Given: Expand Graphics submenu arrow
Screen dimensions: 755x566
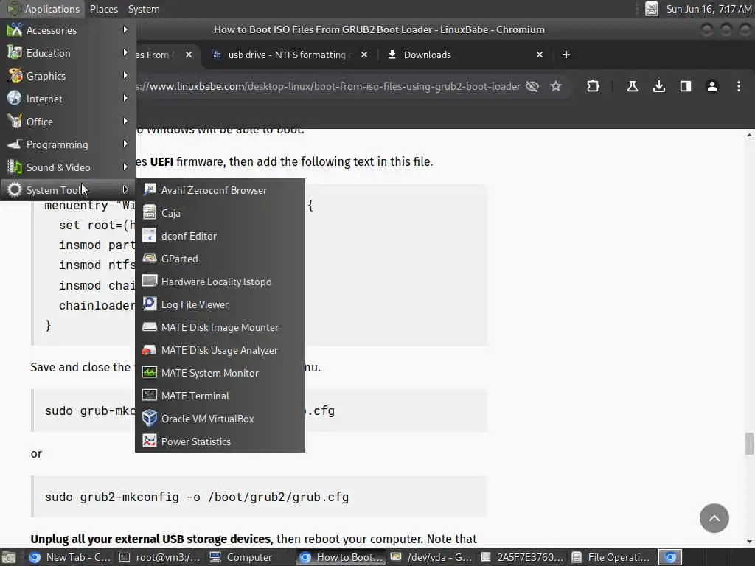Looking at the screenshot, I should [125, 76].
